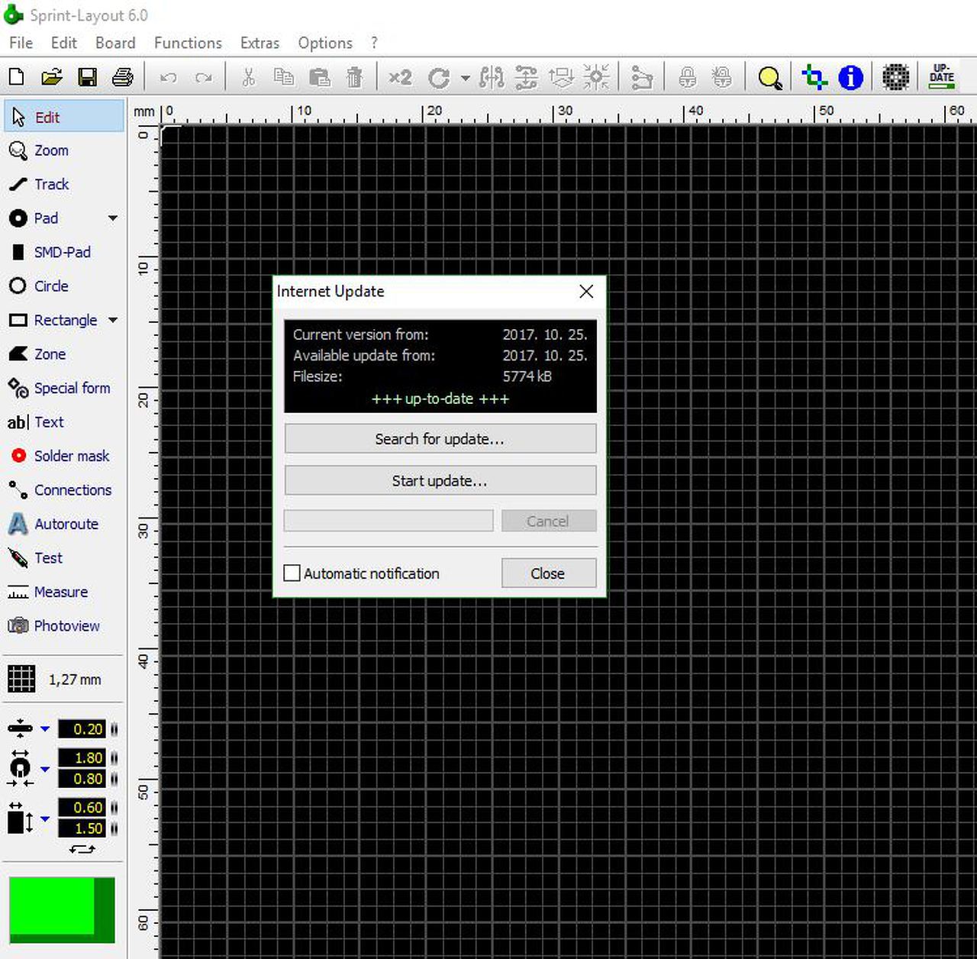The image size is (977, 959).
Task: Open the Functions menu
Action: coord(188,43)
